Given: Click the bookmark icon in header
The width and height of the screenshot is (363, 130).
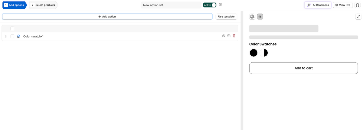Looking at the screenshot, I should (x=357, y=5).
